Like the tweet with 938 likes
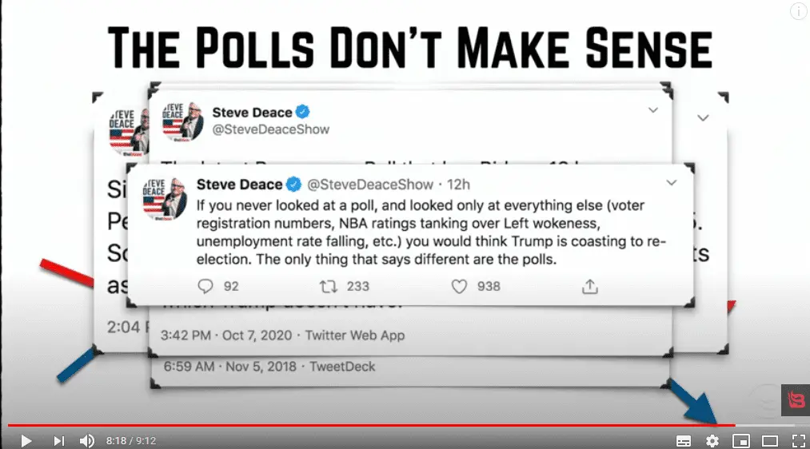Screen dimensions: 810x449 point(460,285)
